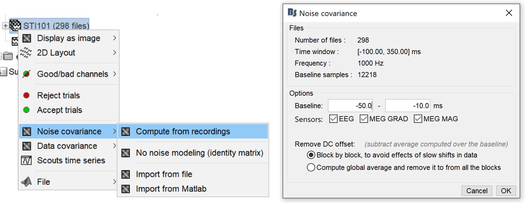Click the Display as image icon
The image size is (525, 204).
[x=27, y=38]
